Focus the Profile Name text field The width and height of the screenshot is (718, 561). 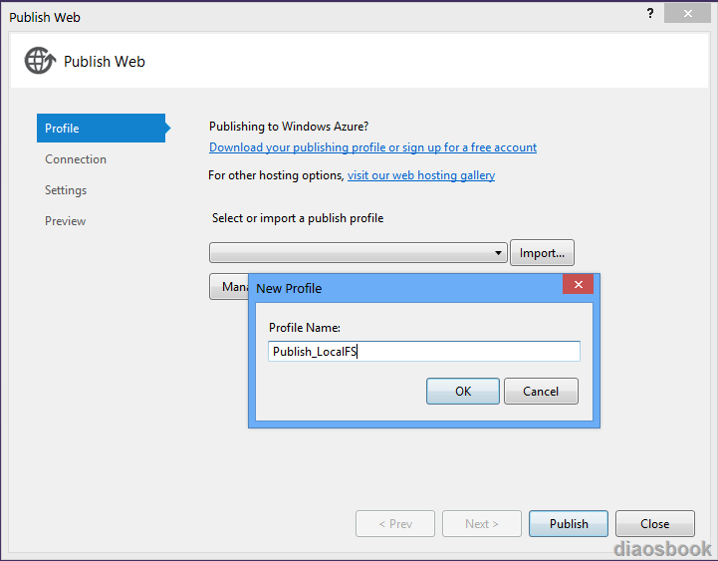(424, 352)
